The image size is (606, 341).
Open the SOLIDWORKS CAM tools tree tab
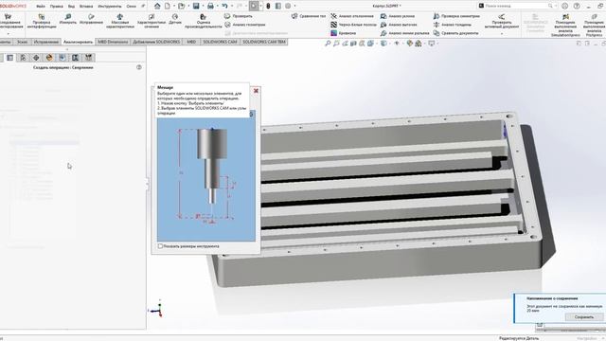pos(88,58)
